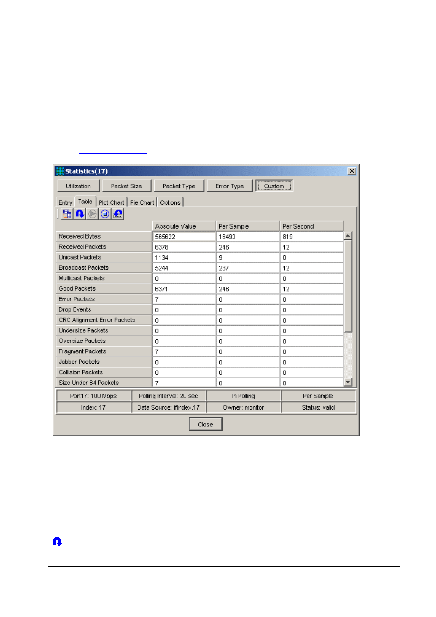436x617 pixels.
Task: Select the Custom statistics button
Action: [x=274, y=186]
